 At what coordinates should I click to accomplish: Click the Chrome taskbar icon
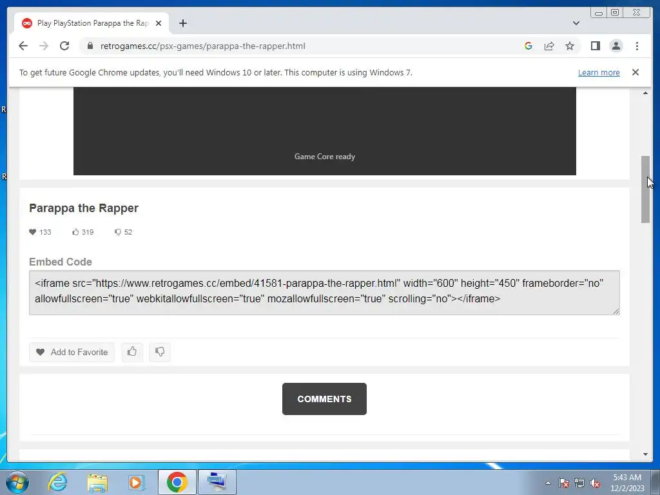(177, 482)
